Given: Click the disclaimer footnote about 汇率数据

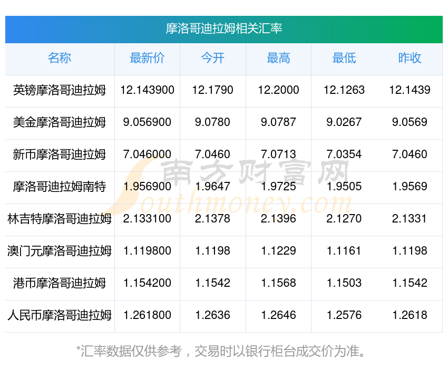Looking at the screenshot, I should point(221,351).
